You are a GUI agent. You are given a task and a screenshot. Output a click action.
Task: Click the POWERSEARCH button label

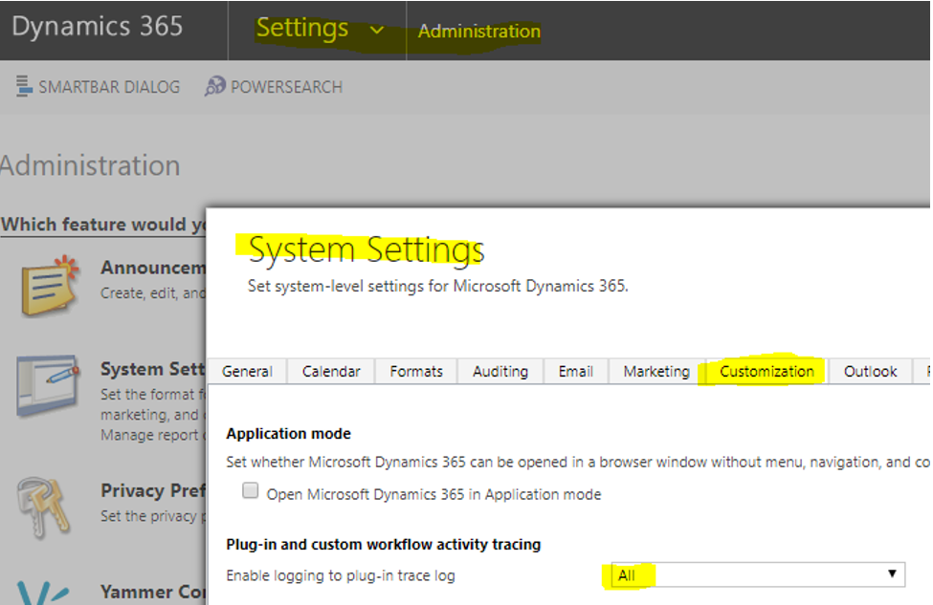point(286,87)
